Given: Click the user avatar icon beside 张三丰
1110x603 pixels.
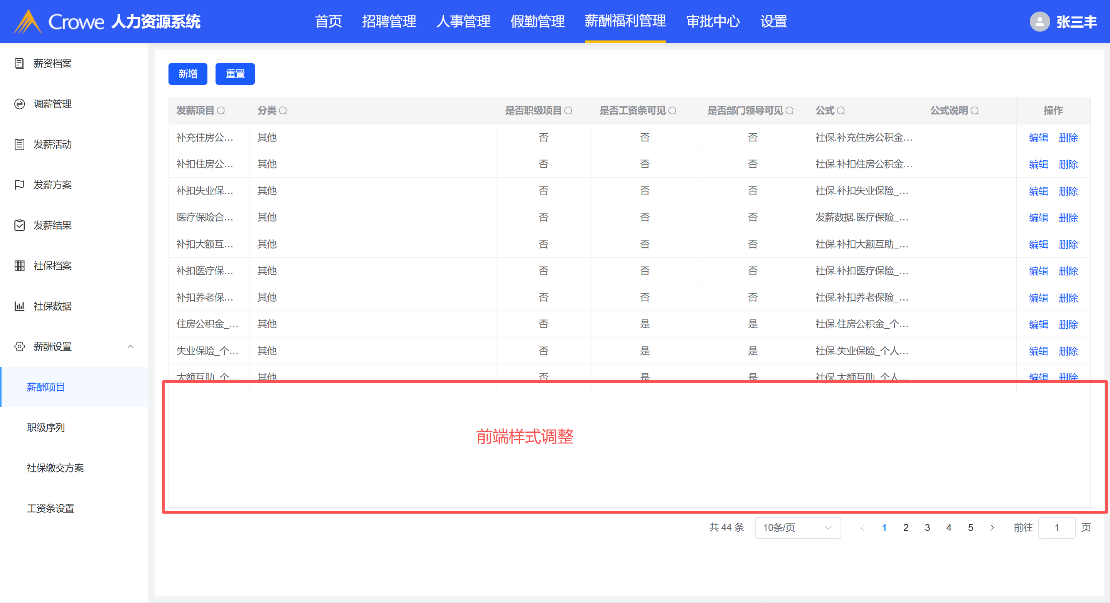Looking at the screenshot, I should [x=1039, y=22].
